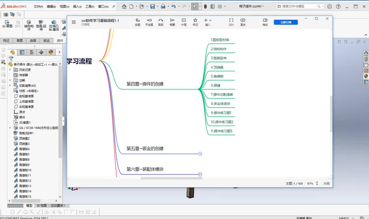Select the 拉伸凸台/基体 extrude tool
This screenshot has height=219, width=369.
(x=54, y=26)
